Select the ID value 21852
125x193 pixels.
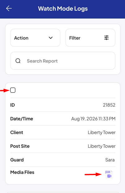(109, 105)
